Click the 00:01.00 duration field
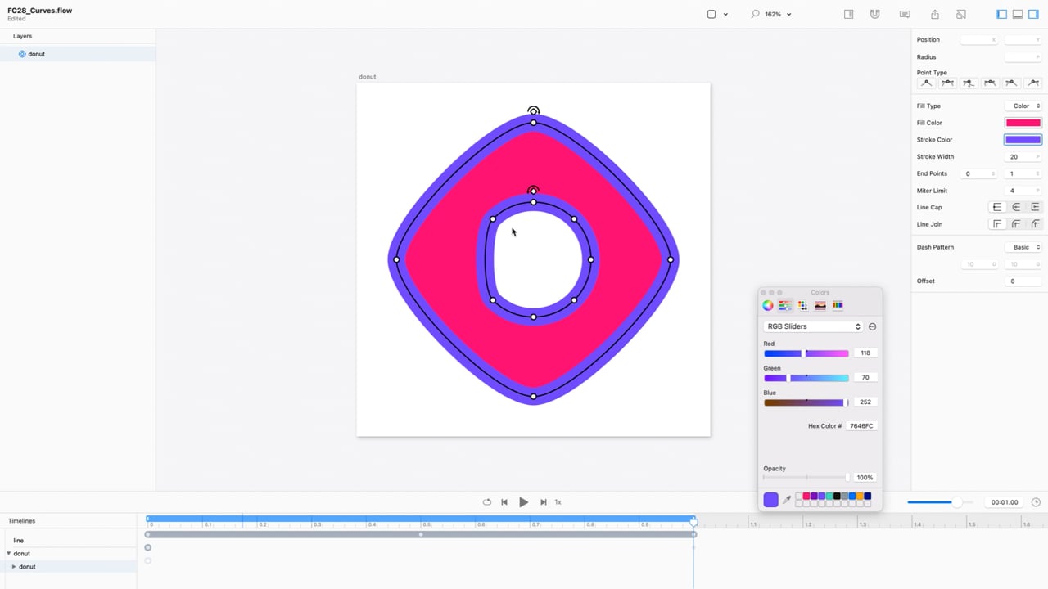This screenshot has height=589, width=1048. 1005,502
